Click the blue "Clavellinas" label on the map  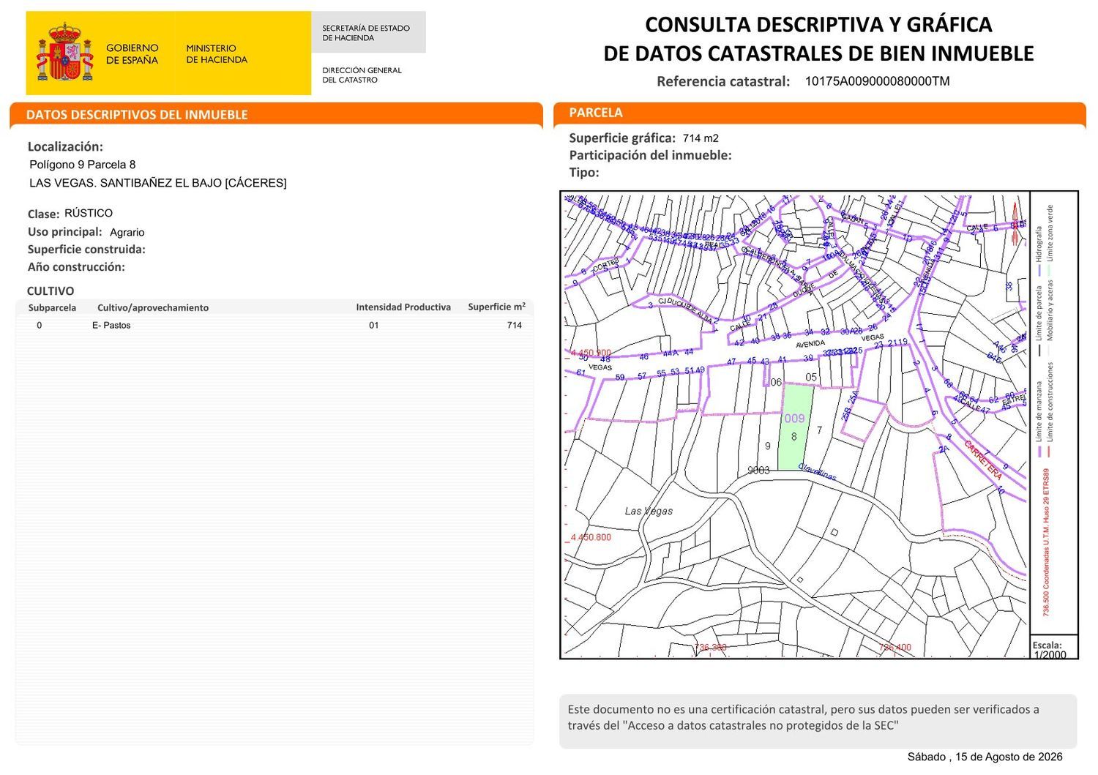click(816, 471)
